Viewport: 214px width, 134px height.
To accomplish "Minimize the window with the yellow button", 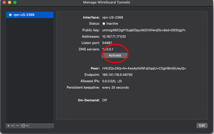I will pyautogui.click(x=10, y=2).
